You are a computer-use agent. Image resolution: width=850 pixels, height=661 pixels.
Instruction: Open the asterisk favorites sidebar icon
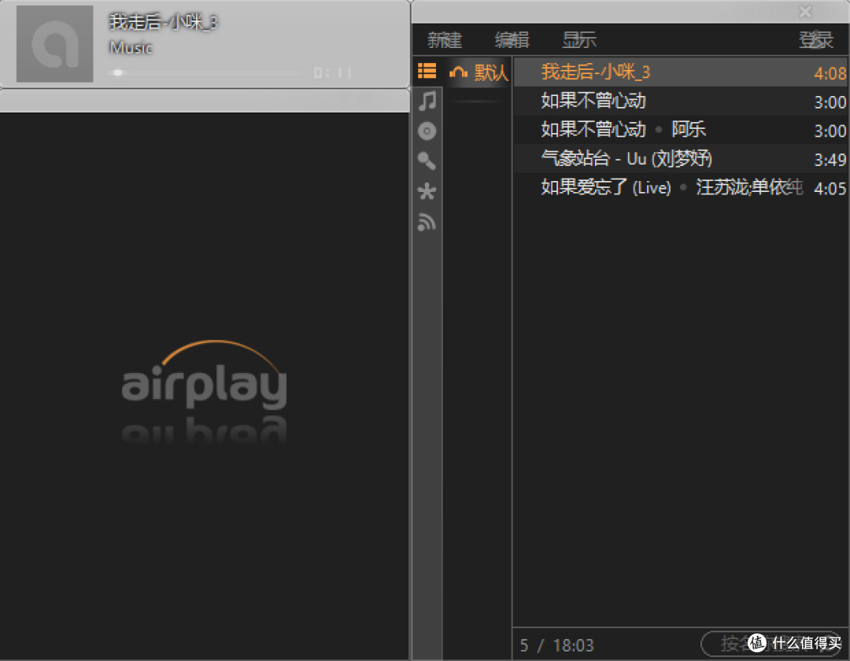[427, 190]
